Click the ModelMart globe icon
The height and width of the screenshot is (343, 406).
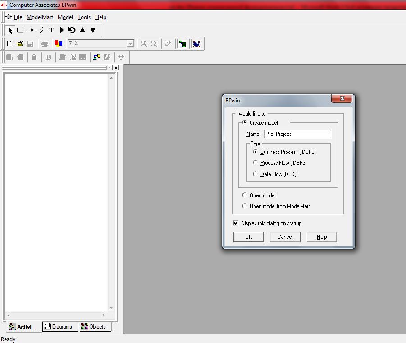tap(196, 44)
